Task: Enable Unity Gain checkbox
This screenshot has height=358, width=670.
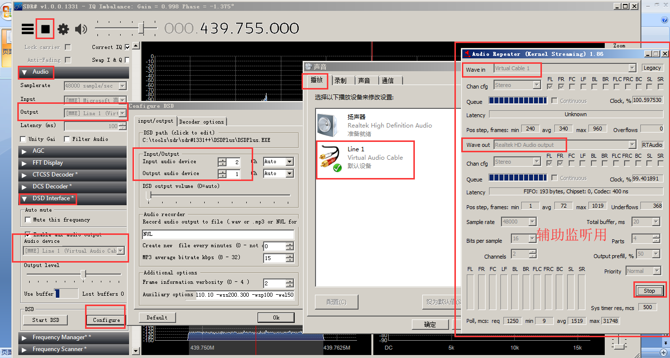Action: tap(23, 139)
